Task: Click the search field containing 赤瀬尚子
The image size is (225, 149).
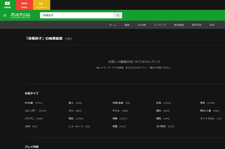Action: (76, 15)
